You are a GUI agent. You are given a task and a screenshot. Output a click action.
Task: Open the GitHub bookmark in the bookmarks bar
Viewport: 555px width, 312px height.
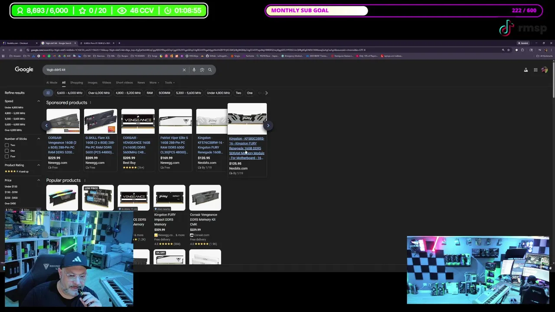tap(217, 56)
